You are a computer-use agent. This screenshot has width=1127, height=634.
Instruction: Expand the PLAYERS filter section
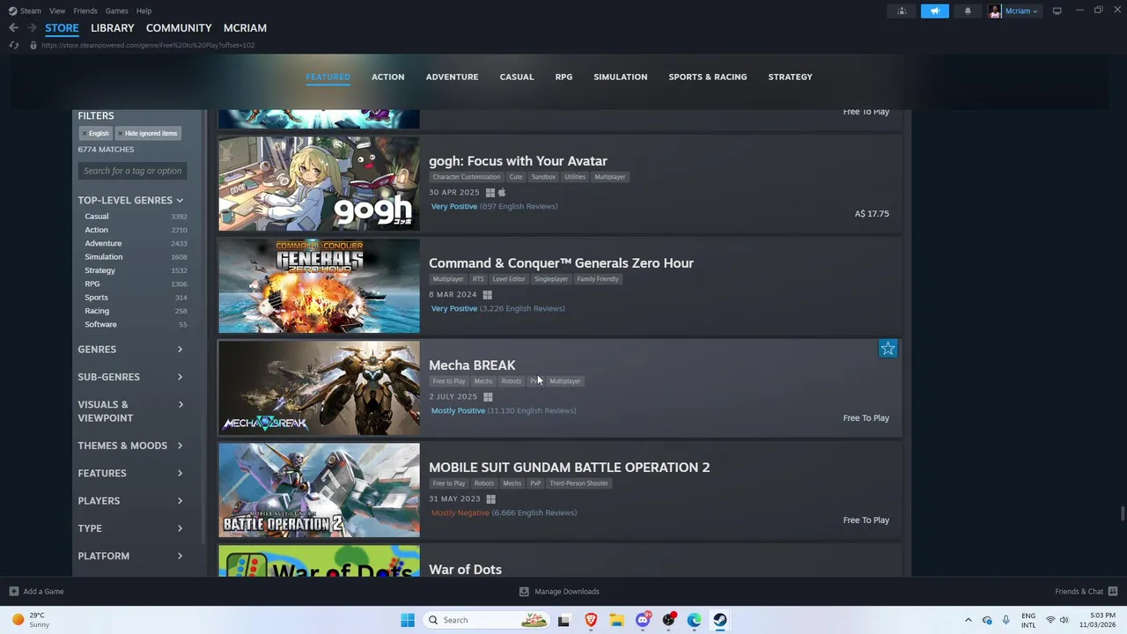(x=130, y=501)
